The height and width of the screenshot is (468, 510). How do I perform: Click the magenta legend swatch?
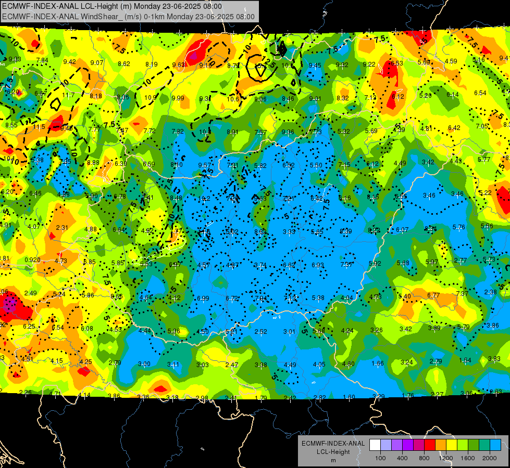[x=419, y=445]
